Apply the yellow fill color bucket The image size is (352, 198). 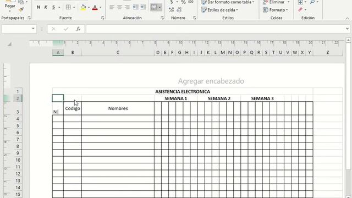pyautogui.click(x=83, y=7)
